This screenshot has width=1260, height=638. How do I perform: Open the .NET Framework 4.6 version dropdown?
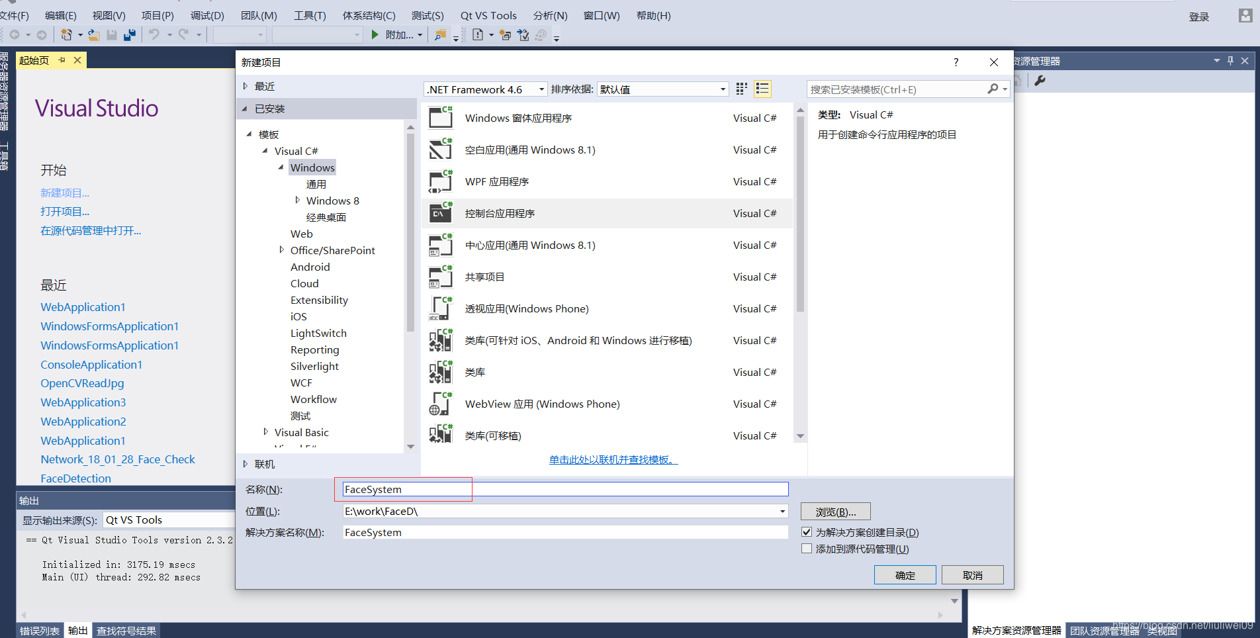coord(541,89)
